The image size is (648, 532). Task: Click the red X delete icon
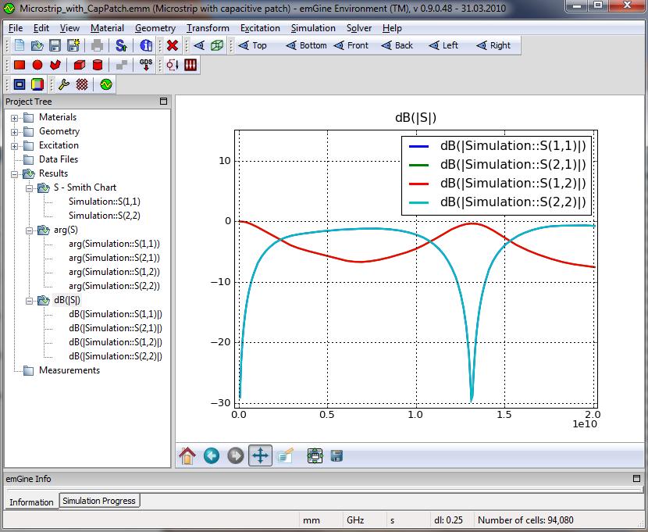coord(173,46)
